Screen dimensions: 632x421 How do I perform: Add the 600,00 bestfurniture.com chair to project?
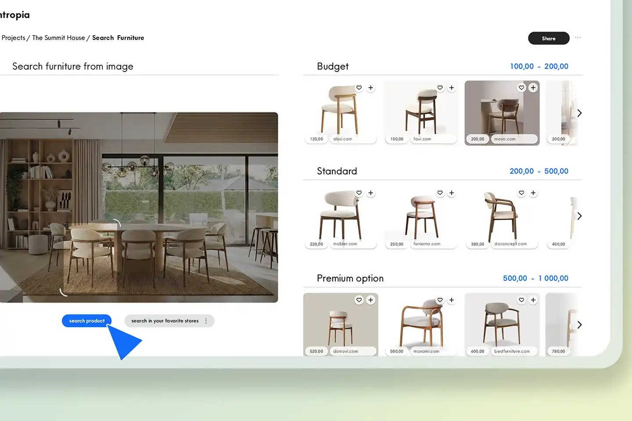(533, 300)
